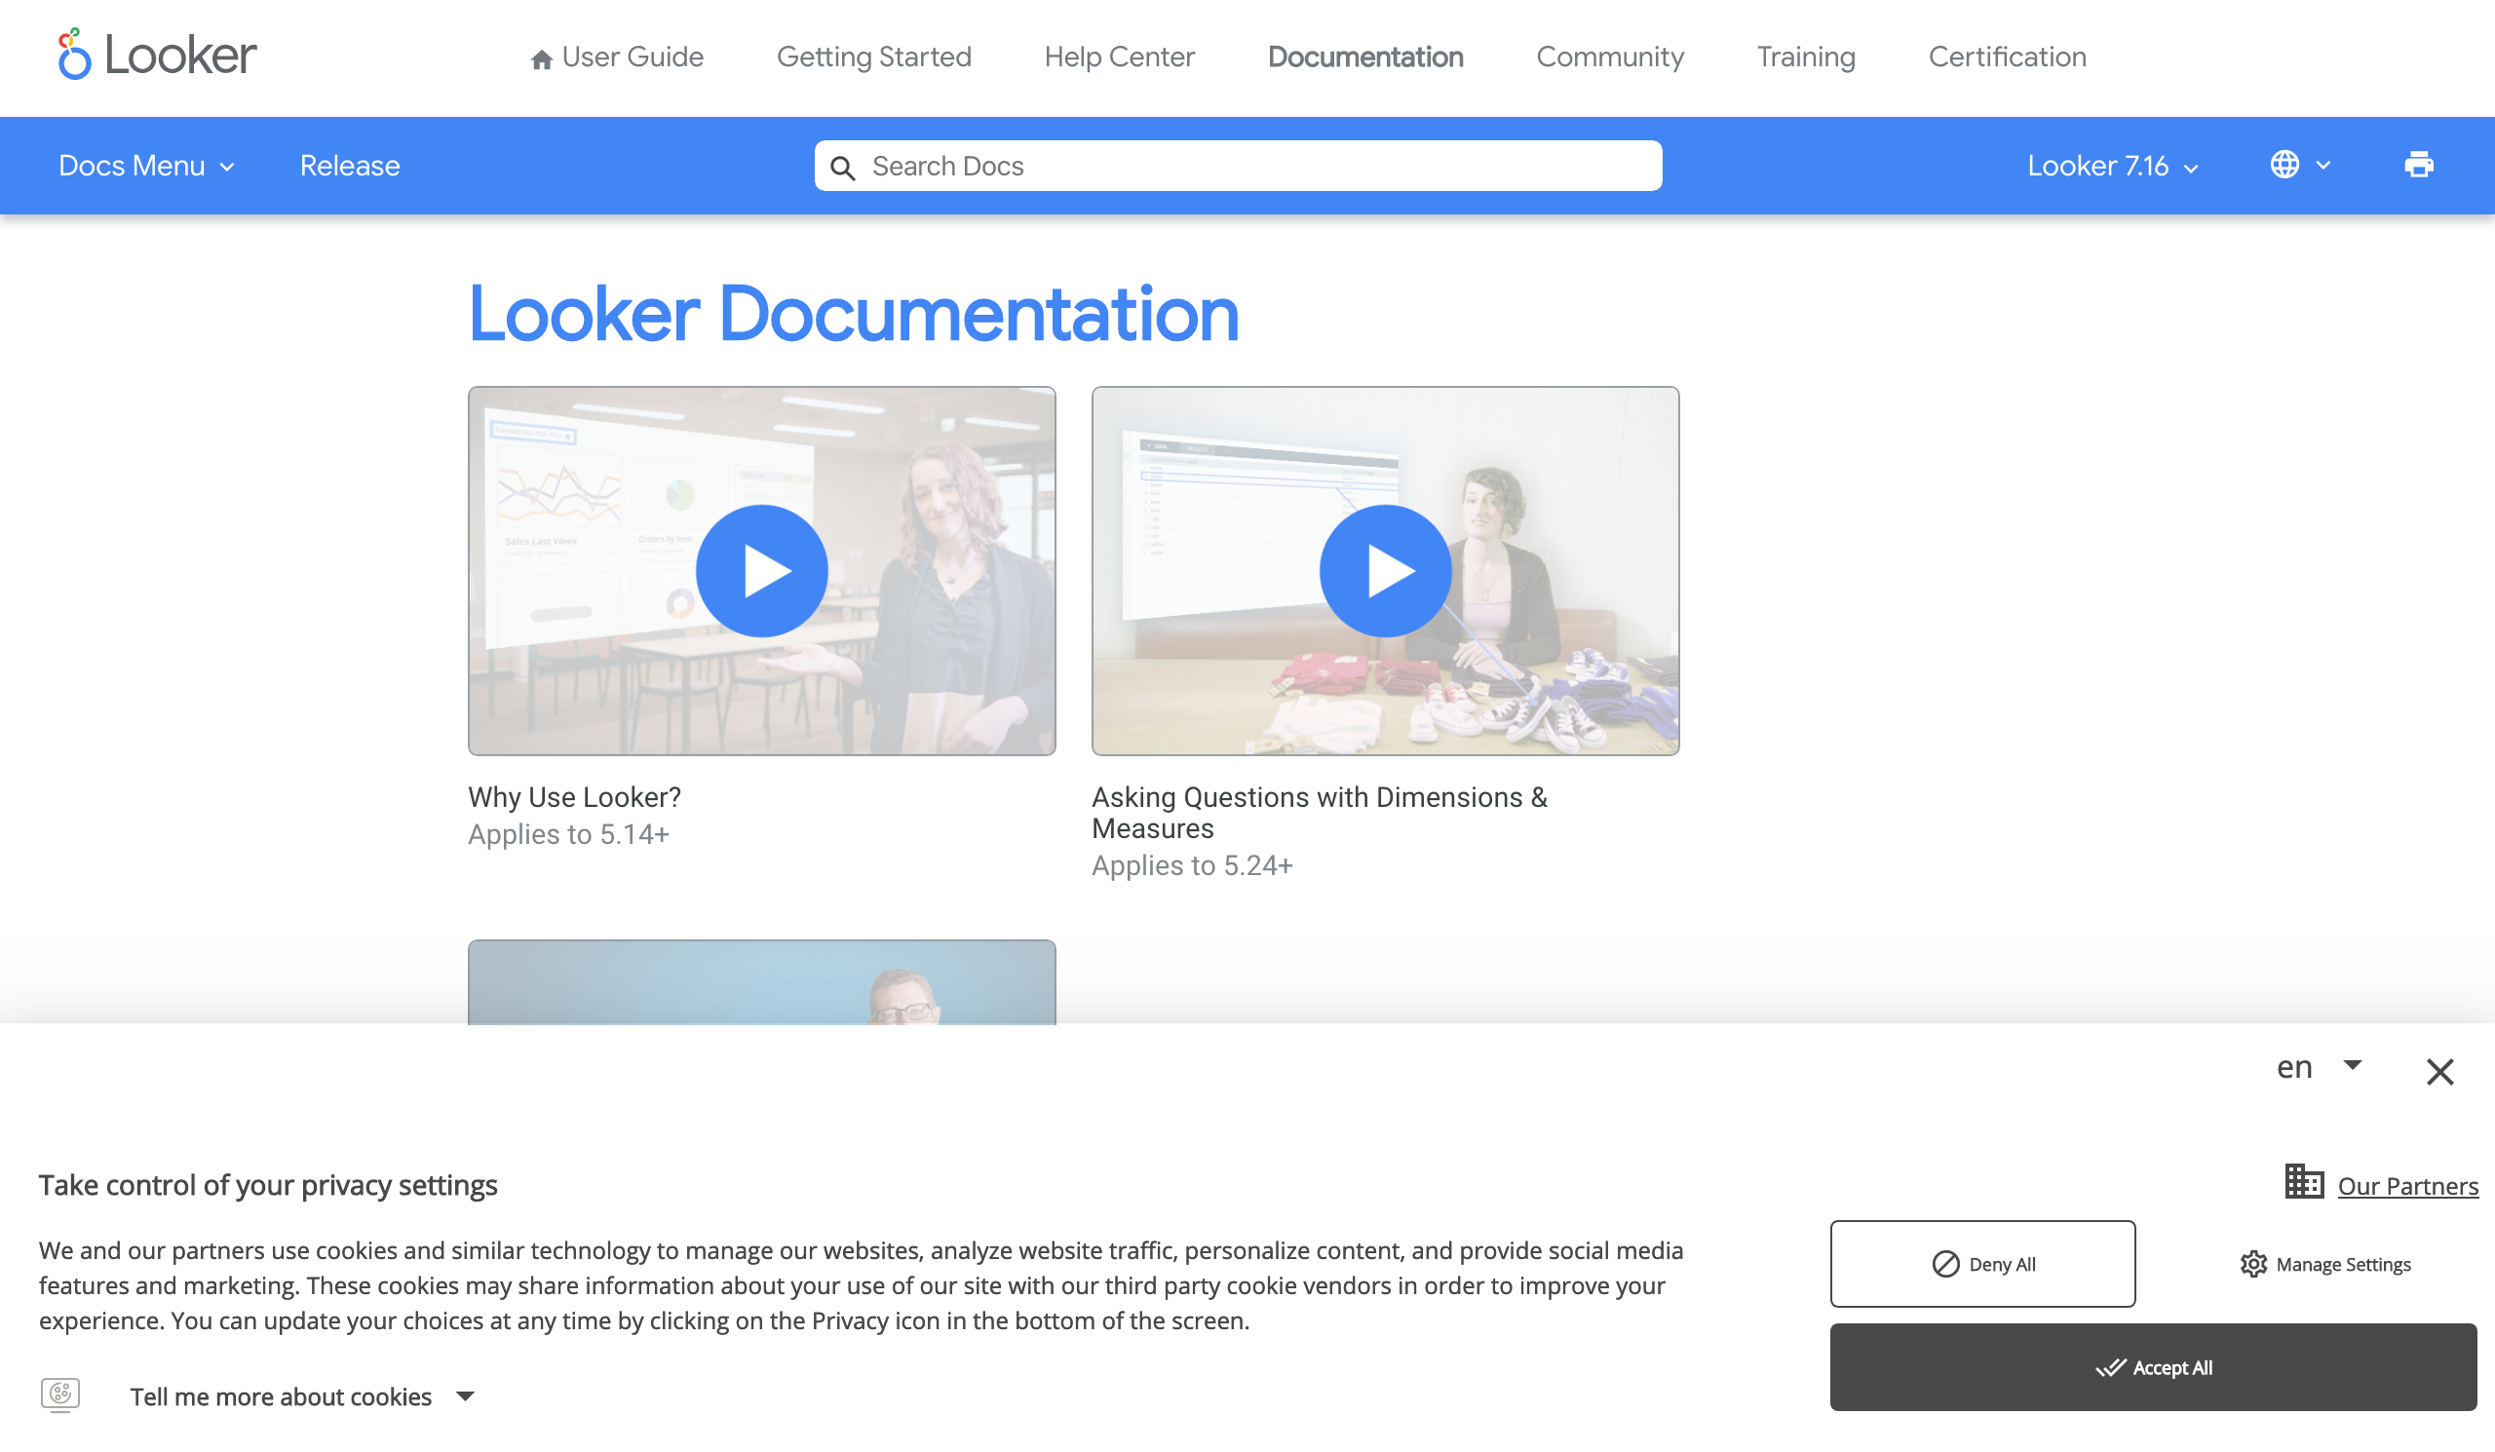Click the partially visible third video thumbnail
The height and width of the screenshot is (1452, 2495).
[761, 982]
